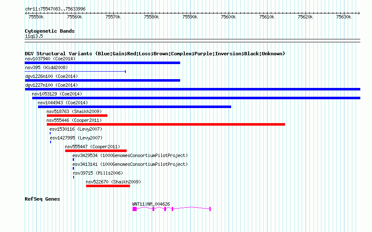Click the esv3413141 small blue marker

click(x=73, y=168)
